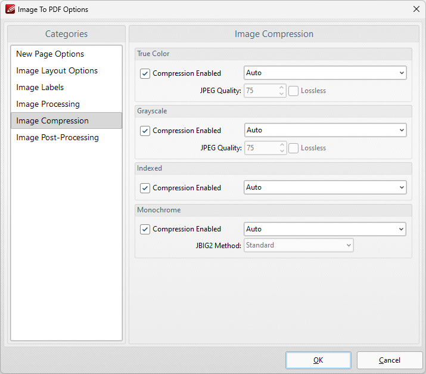Expand the Monochrome compression Auto dropdown
Image resolution: width=426 pixels, height=374 pixels.
(325, 229)
